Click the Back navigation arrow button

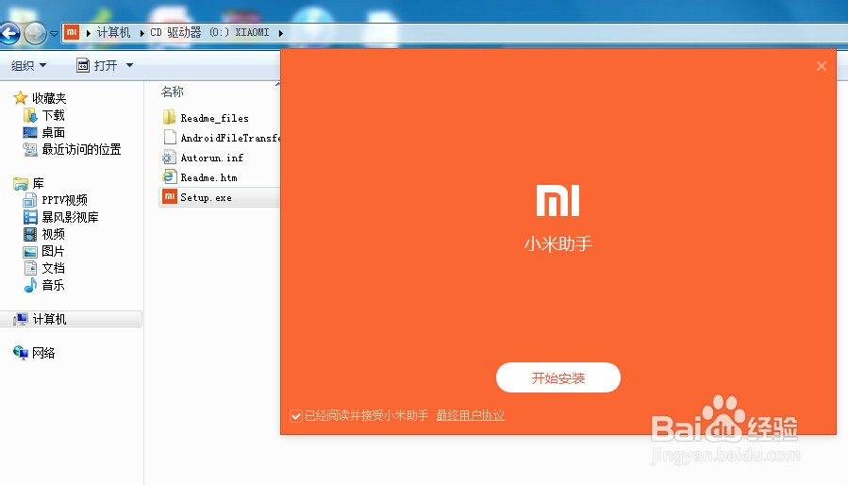click(9, 34)
